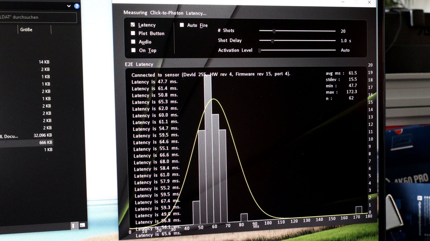The image size is (430, 241).
Task: Select the 14 KB file row
Action: tap(27, 62)
